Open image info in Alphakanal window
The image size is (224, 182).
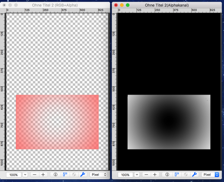(167, 175)
